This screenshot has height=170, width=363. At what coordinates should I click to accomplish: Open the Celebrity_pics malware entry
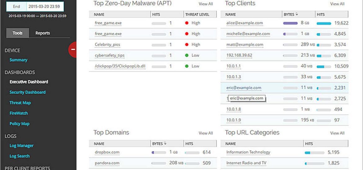click(x=107, y=45)
